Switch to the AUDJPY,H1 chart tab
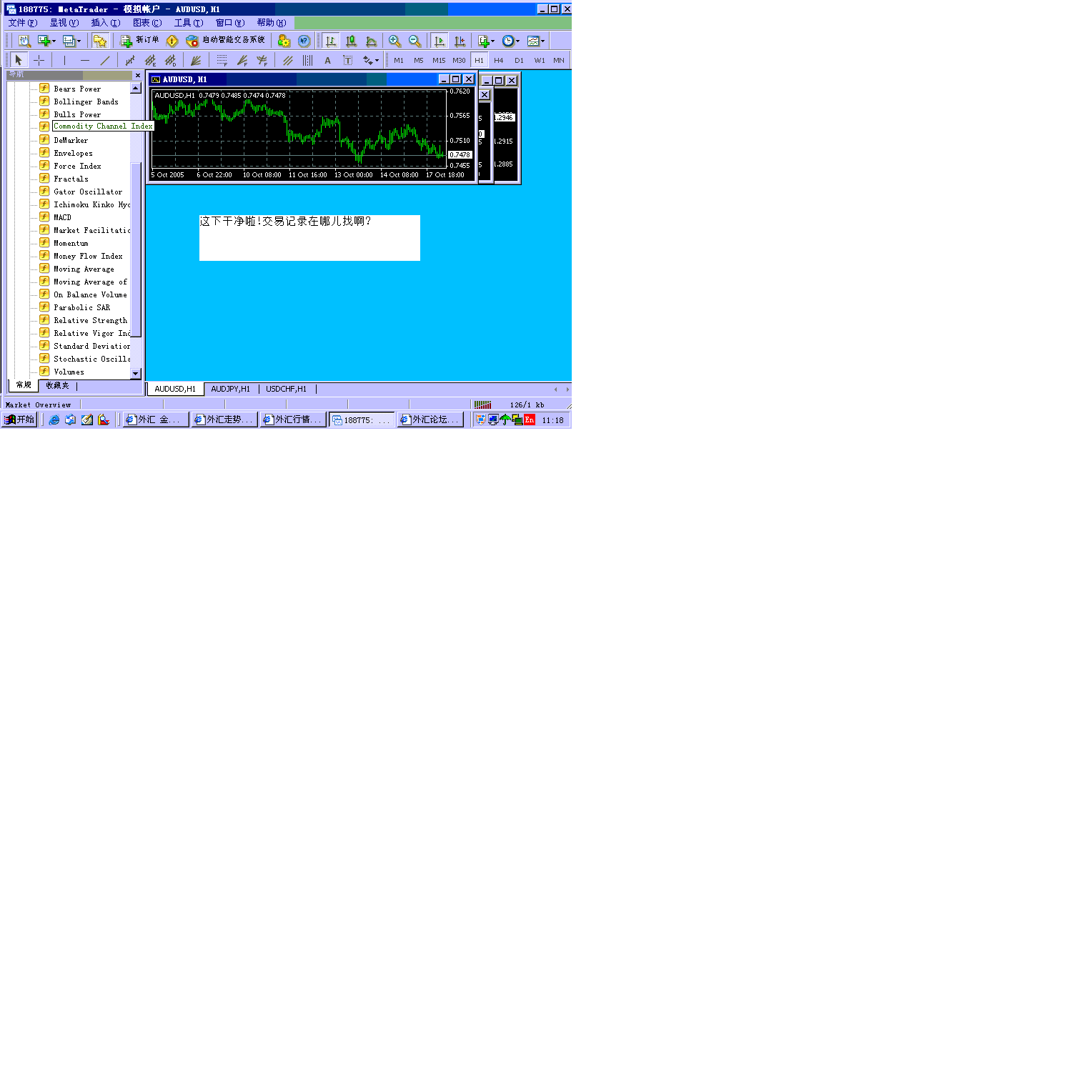Image resolution: width=1072 pixels, height=1072 pixels. pyautogui.click(x=231, y=389)
